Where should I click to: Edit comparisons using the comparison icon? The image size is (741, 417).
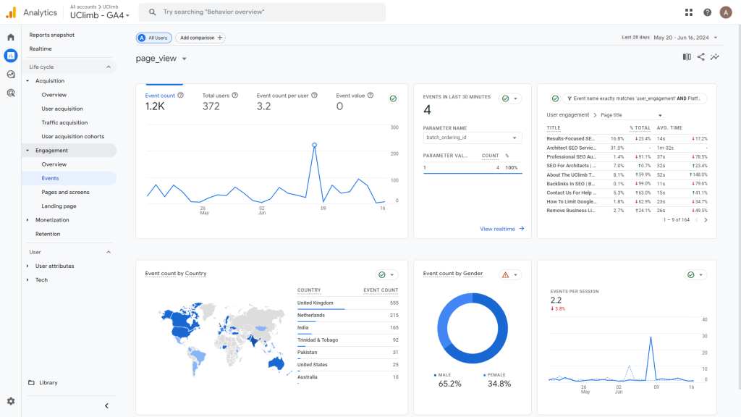686,56
